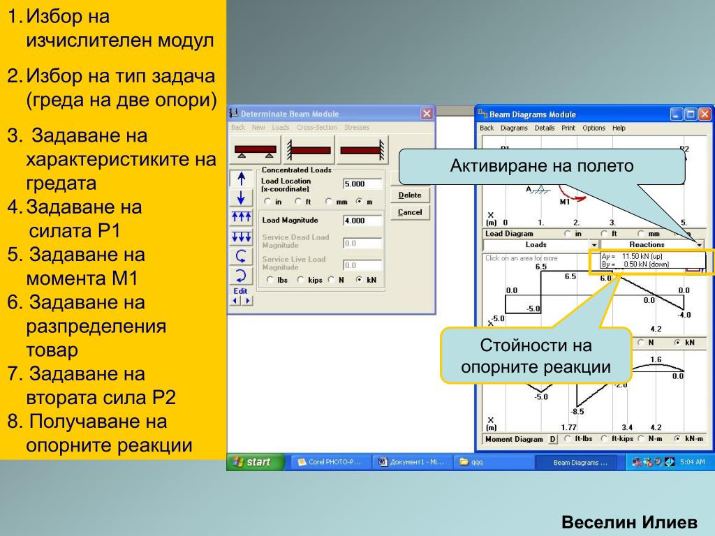Select kN-m moment diagram unit
This screenshot has height=536, width=715.
tap(677, 439)
